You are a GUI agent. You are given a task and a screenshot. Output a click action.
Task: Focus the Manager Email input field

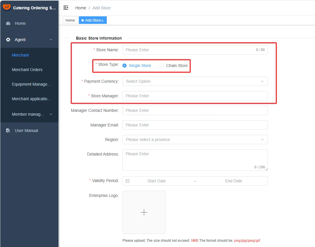tap(195, 125)
